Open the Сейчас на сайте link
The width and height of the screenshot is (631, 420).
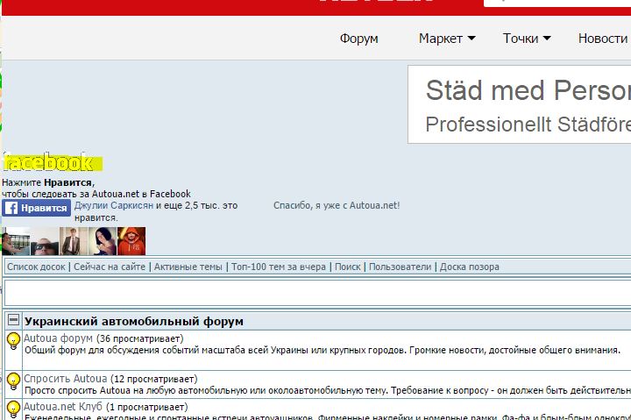click(x=110, y=267)
